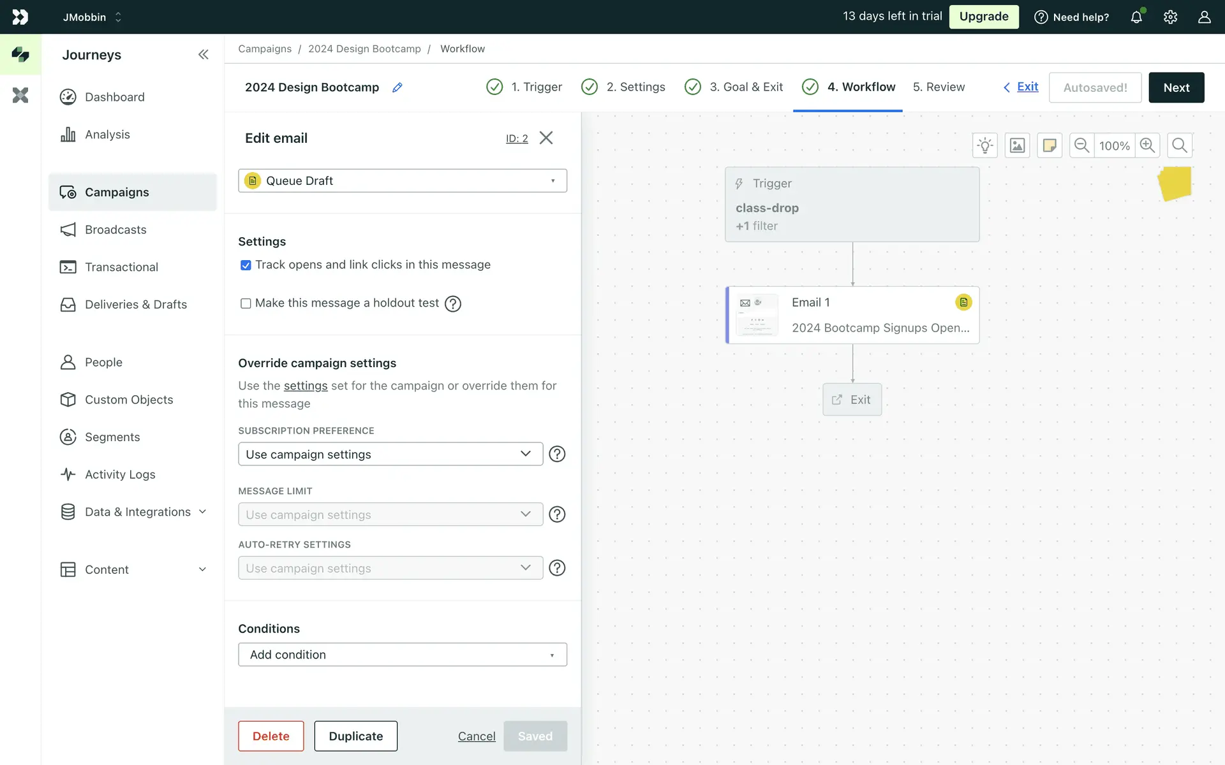Select the yellow sticky note on canvas

[x=1175, y=184]
